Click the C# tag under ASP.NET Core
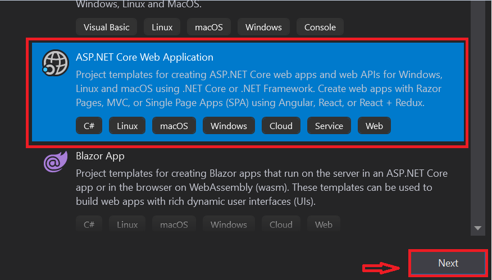 (89, 126)
